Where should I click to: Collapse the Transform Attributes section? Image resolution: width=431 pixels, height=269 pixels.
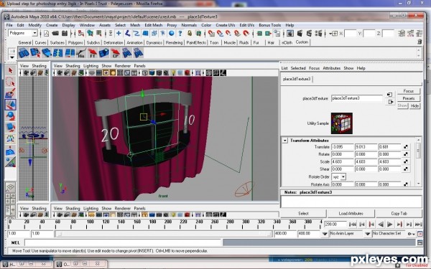(x=285, y=141)
